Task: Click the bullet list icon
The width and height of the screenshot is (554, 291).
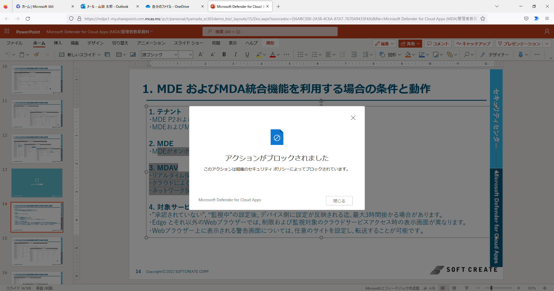Action: point(301,55)
